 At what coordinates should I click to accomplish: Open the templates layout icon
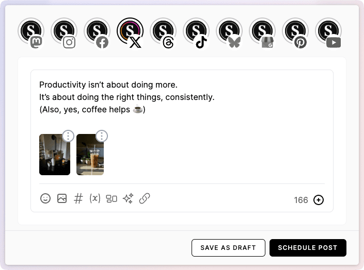112,198
